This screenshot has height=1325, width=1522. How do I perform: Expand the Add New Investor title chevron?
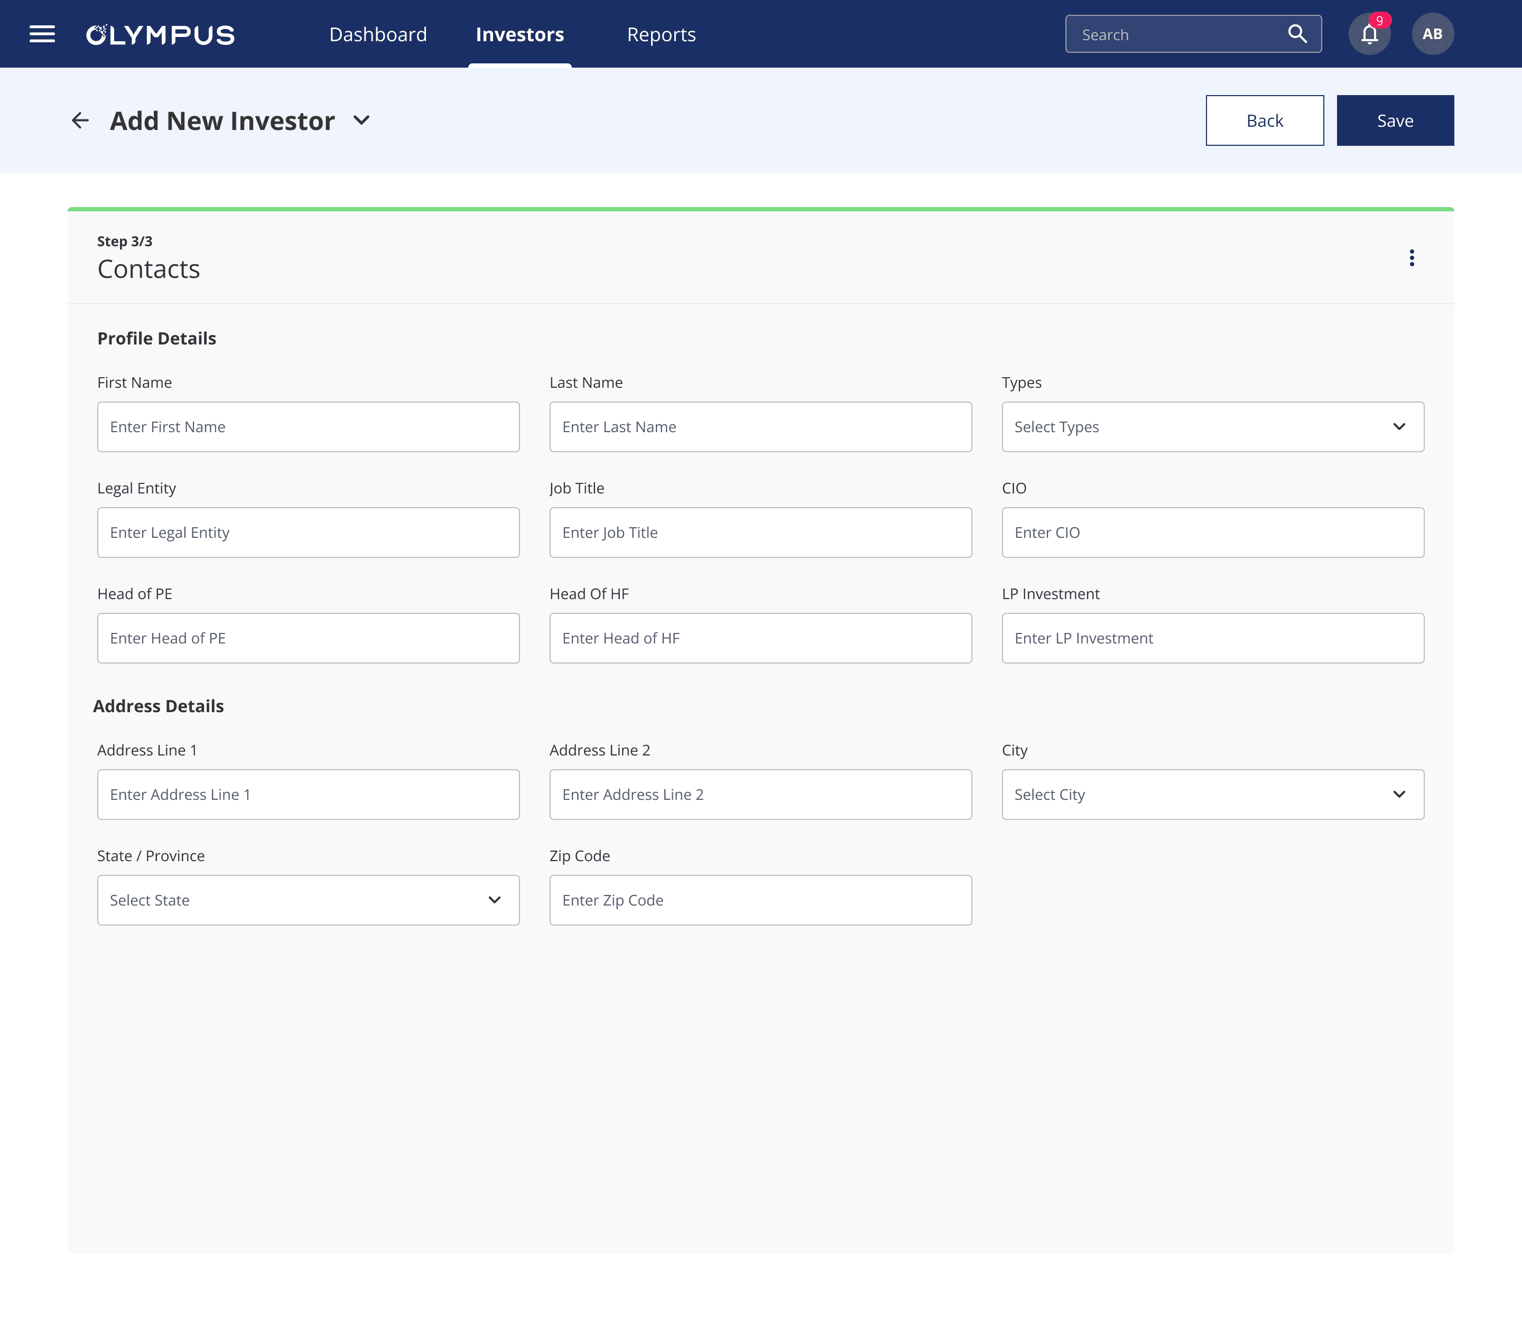click(x=361, y=120)
